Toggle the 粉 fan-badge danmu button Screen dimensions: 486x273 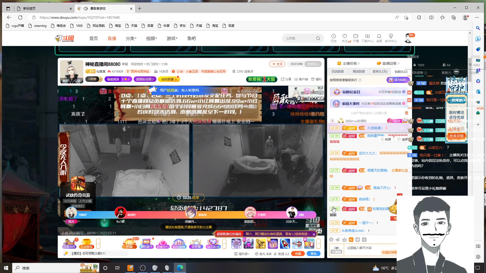pyautogui.click(x=351, y=240)
